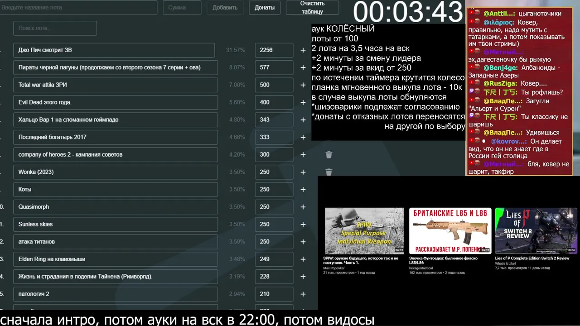Viewport: 580px width, 326px height.
Task: Focus the Сумма amount field
Action: click(x=182, y=7)
